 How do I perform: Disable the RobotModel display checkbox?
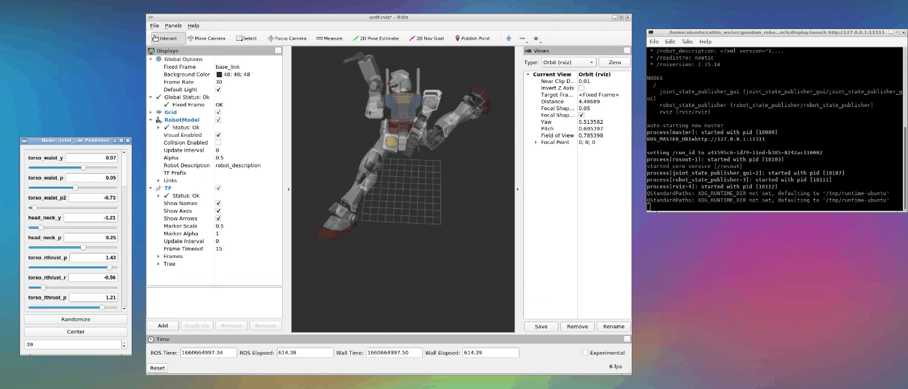218,120
